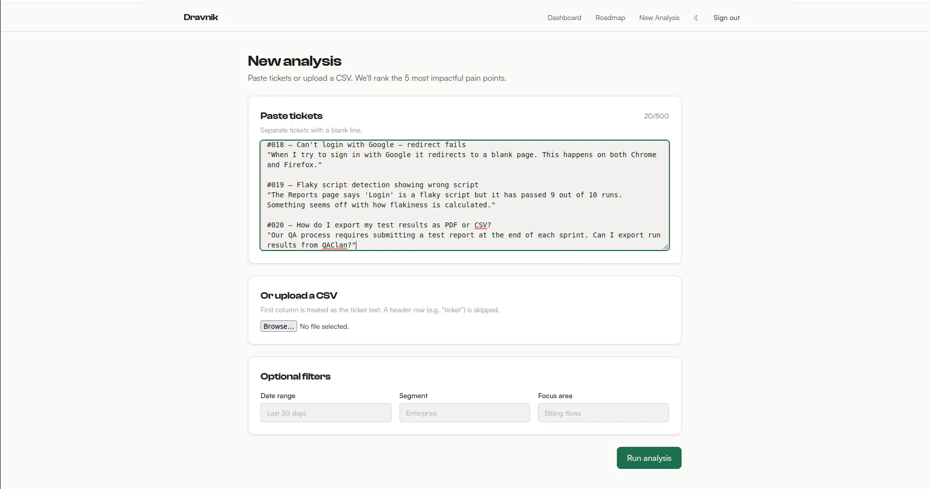Click the 'Optional filters' heading
Viewport: 929px width, 489px height.
tap(296, 377)
